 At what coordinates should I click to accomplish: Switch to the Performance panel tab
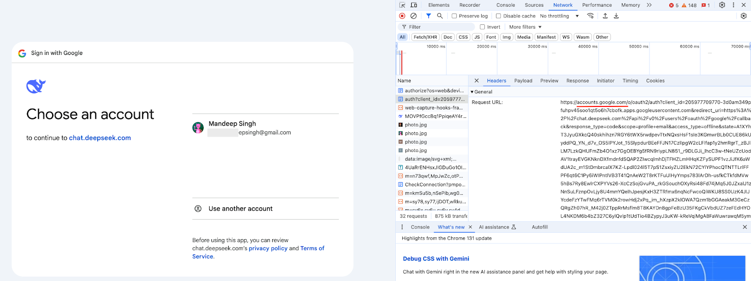click(597, 5)
